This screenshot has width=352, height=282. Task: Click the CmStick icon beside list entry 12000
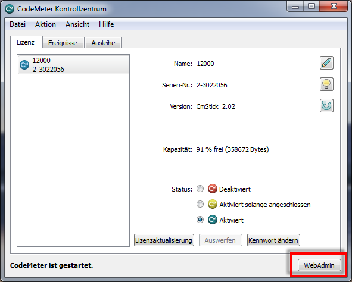[24, 65]
